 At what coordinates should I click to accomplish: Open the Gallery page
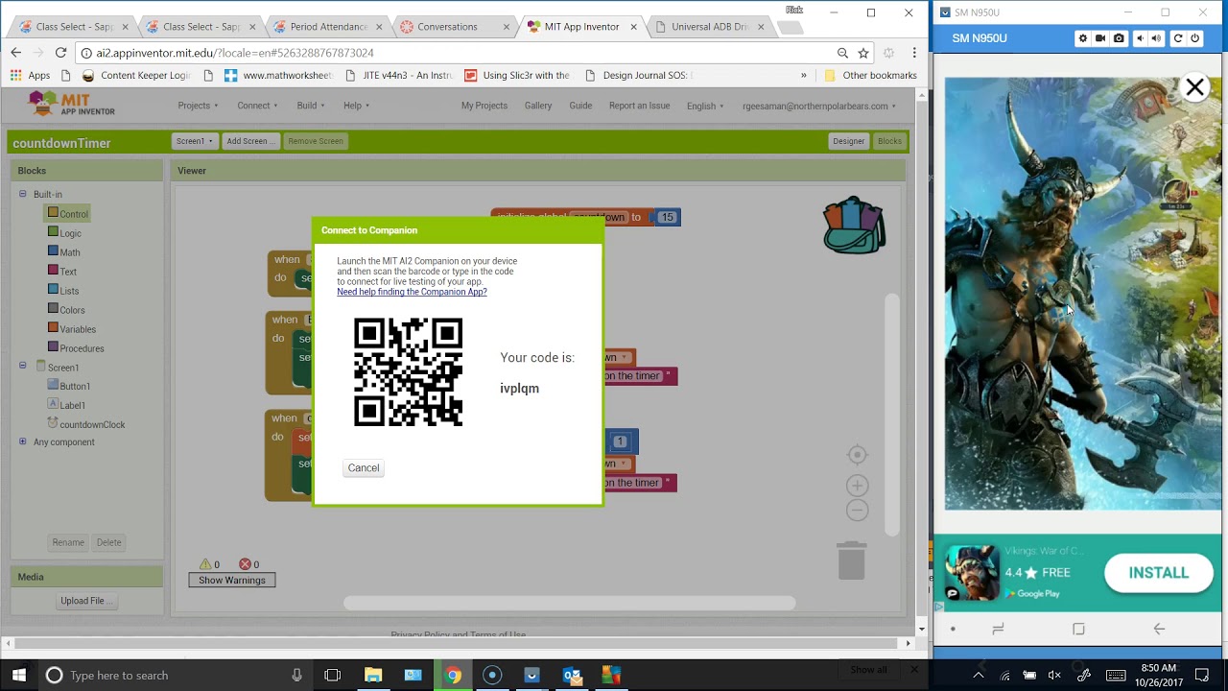click(538, 106)
